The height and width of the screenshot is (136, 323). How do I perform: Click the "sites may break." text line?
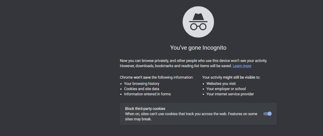coord(138,119)
